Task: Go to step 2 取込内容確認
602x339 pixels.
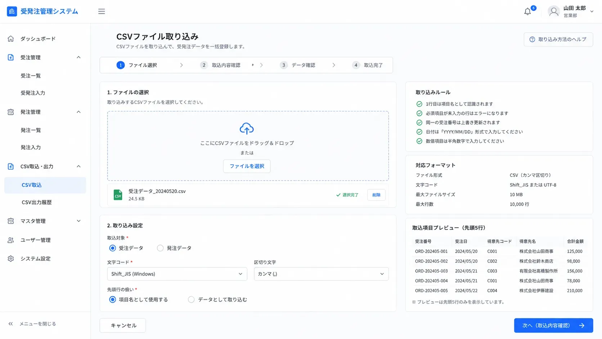Action: [x=220, y=65]
